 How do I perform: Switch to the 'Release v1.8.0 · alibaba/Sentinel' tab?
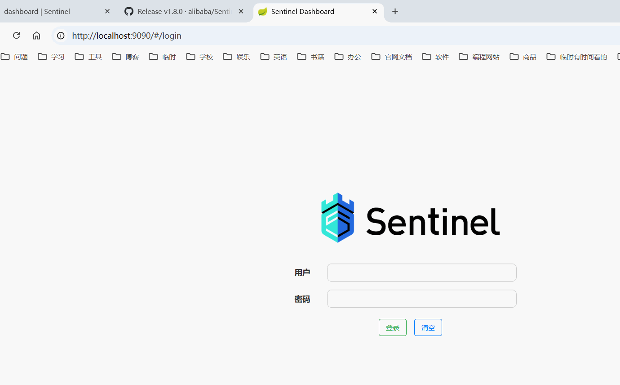pos(184,11)
